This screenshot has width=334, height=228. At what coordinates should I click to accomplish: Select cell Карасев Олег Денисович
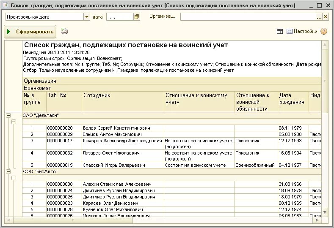[123, 203]
